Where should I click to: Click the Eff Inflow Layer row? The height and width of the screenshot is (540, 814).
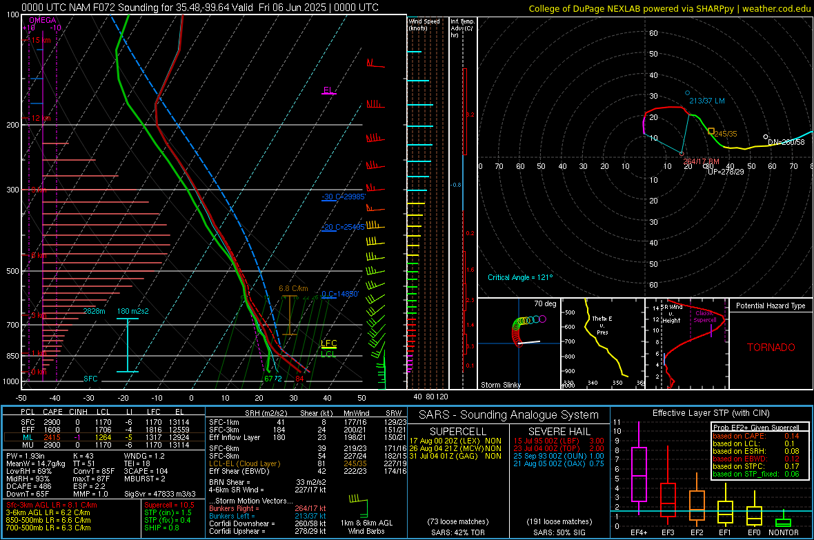(x=308, y=437)
